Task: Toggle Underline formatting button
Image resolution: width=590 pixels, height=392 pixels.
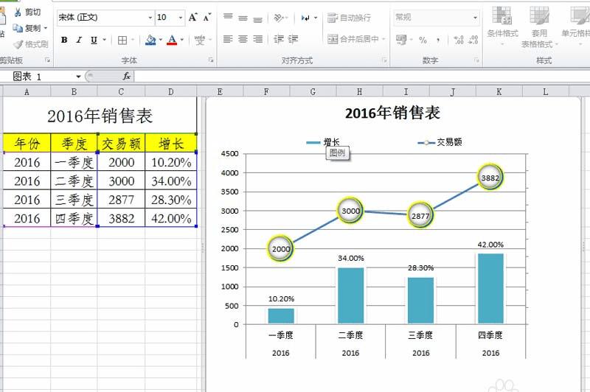Action: click(94, 40)
